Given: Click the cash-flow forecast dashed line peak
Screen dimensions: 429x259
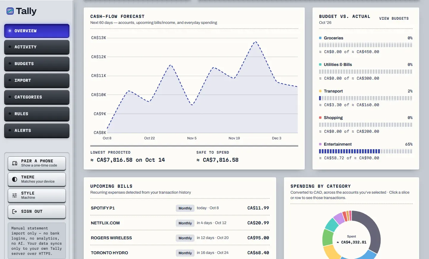Looking at the screenshot, I should pyautogui.click(x=256, y=42).
